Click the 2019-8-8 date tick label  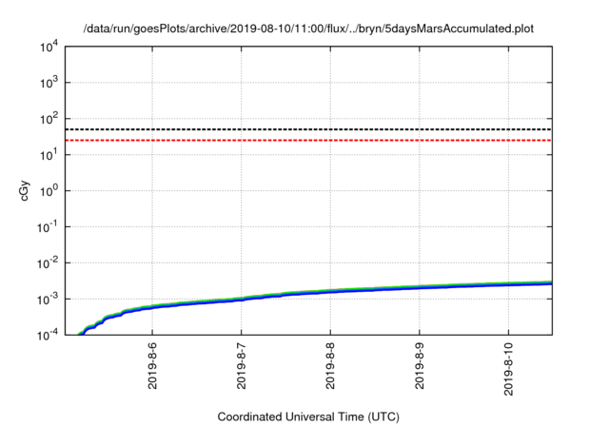pos(330,365)
